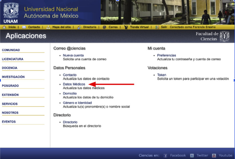Click the Contacto envelope icon

tap(24, 27)
